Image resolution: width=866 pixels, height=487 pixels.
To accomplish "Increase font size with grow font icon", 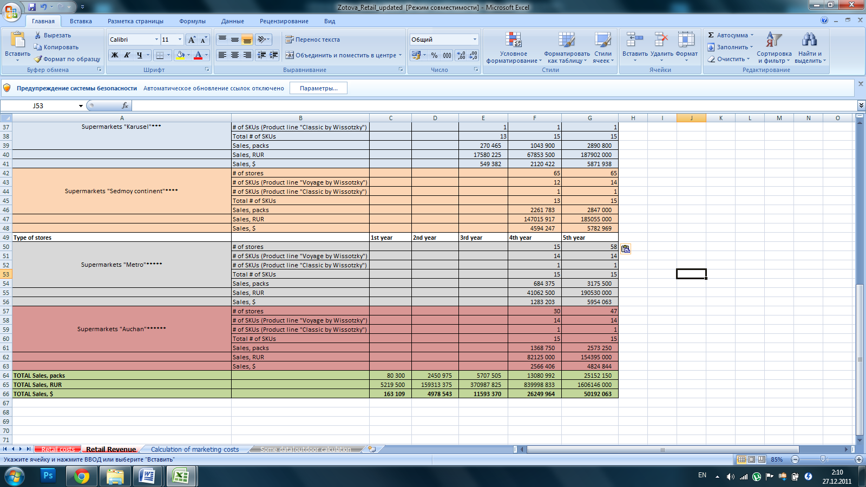I will pyautogui.click(x=192, y=40).
